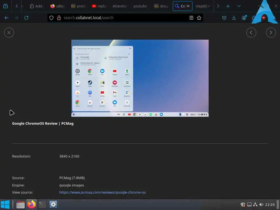This screenshot has width=280, height=210.
Task: Open the pcmag.com view source link
Action: (102, 192)
